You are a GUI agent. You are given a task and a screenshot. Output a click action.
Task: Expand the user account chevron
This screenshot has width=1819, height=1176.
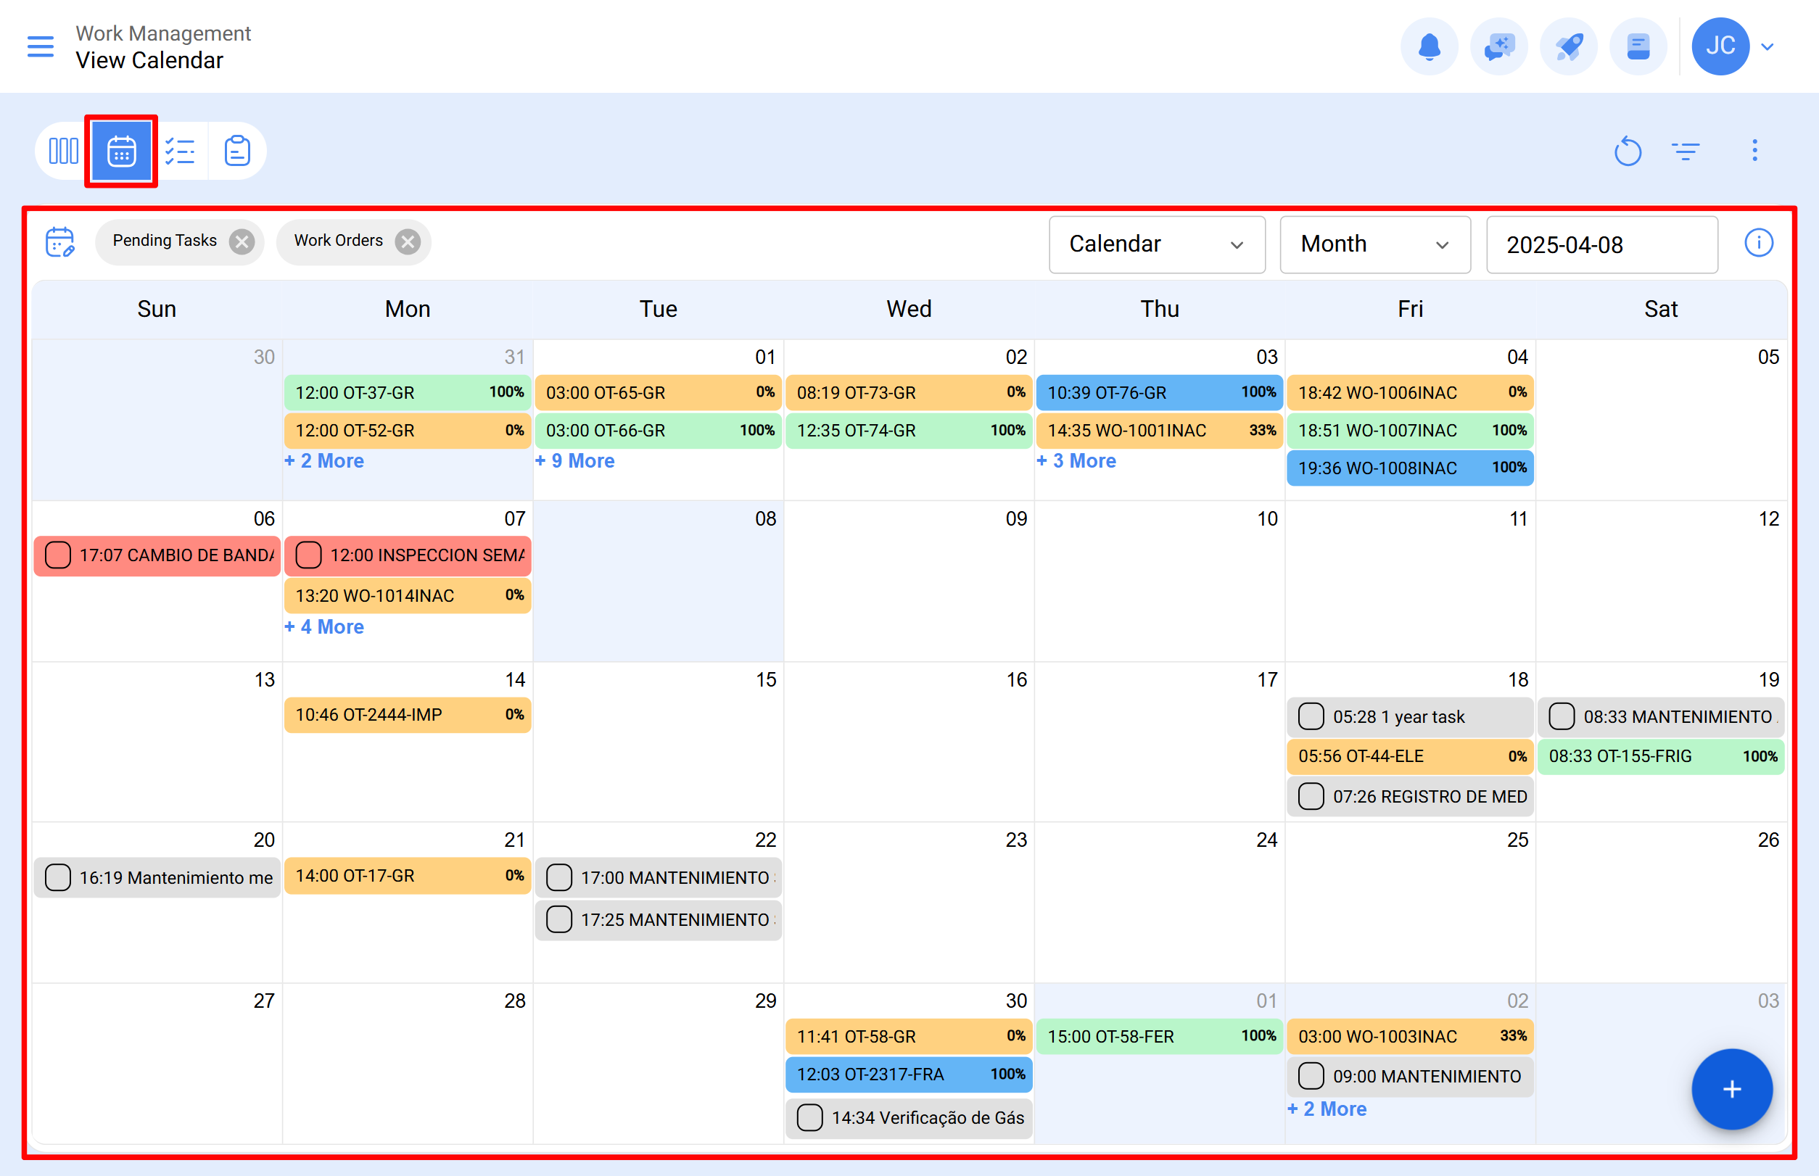point(1767,46)
